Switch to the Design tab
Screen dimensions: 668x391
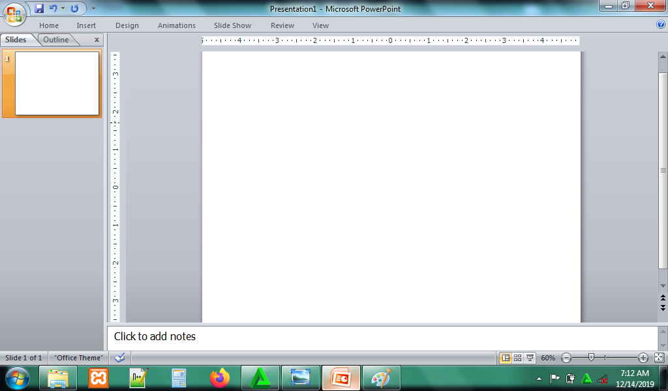[x=127, y=25]
